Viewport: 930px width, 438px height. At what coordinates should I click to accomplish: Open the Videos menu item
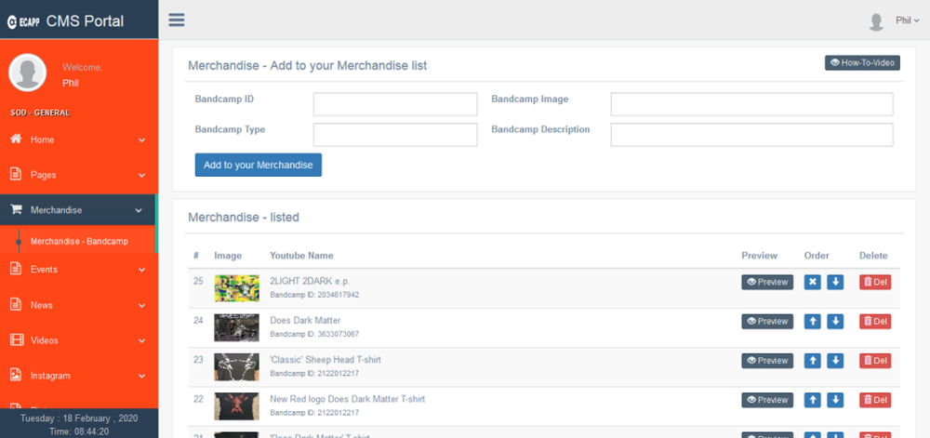(x=78, y=340)
